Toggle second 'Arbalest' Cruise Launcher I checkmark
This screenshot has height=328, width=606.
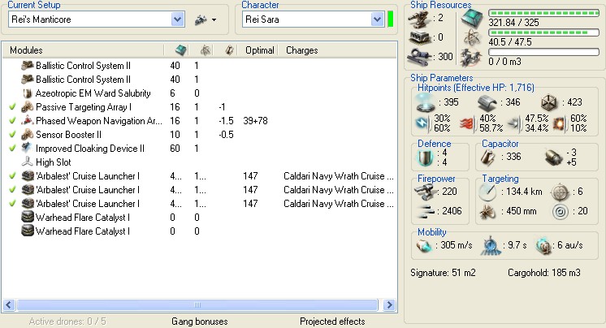[x=12, y=190]
